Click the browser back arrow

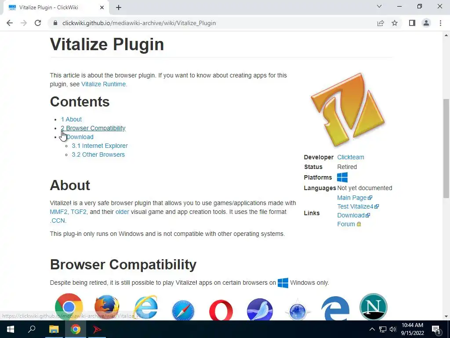(10, 23)
